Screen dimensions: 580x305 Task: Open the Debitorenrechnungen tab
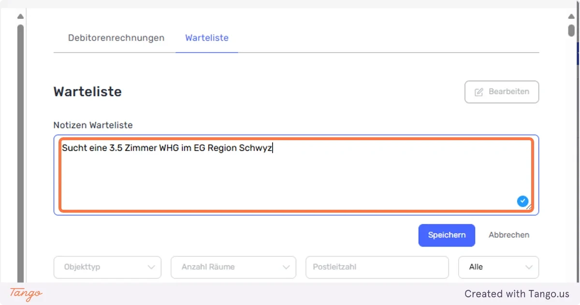(x=116, y=38)
